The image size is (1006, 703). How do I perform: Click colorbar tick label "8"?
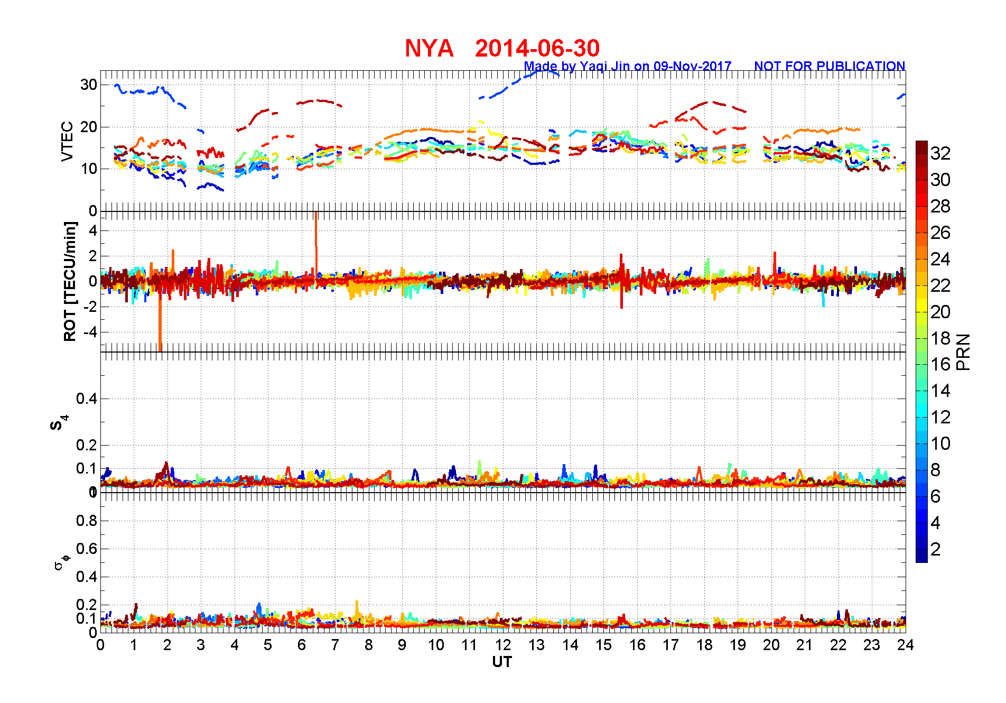point(936,470)
